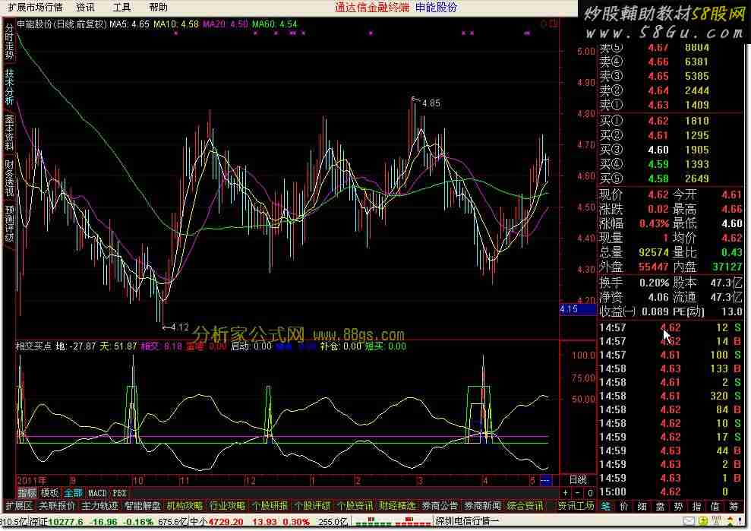Open 关联报价
This screenshot has height=531, width=751.
click(57, 506)
